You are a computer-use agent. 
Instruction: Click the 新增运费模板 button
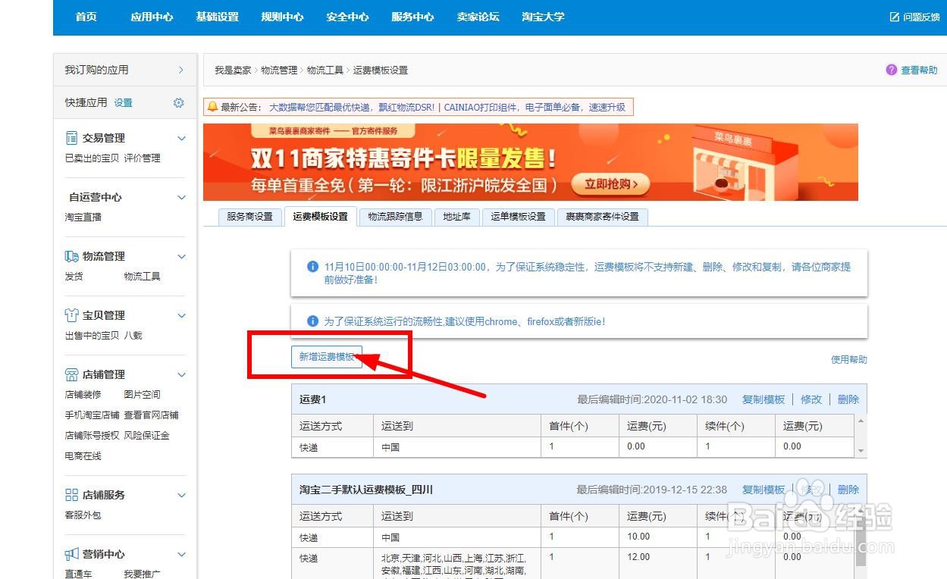pyautogui.click(x=327, y=357)
